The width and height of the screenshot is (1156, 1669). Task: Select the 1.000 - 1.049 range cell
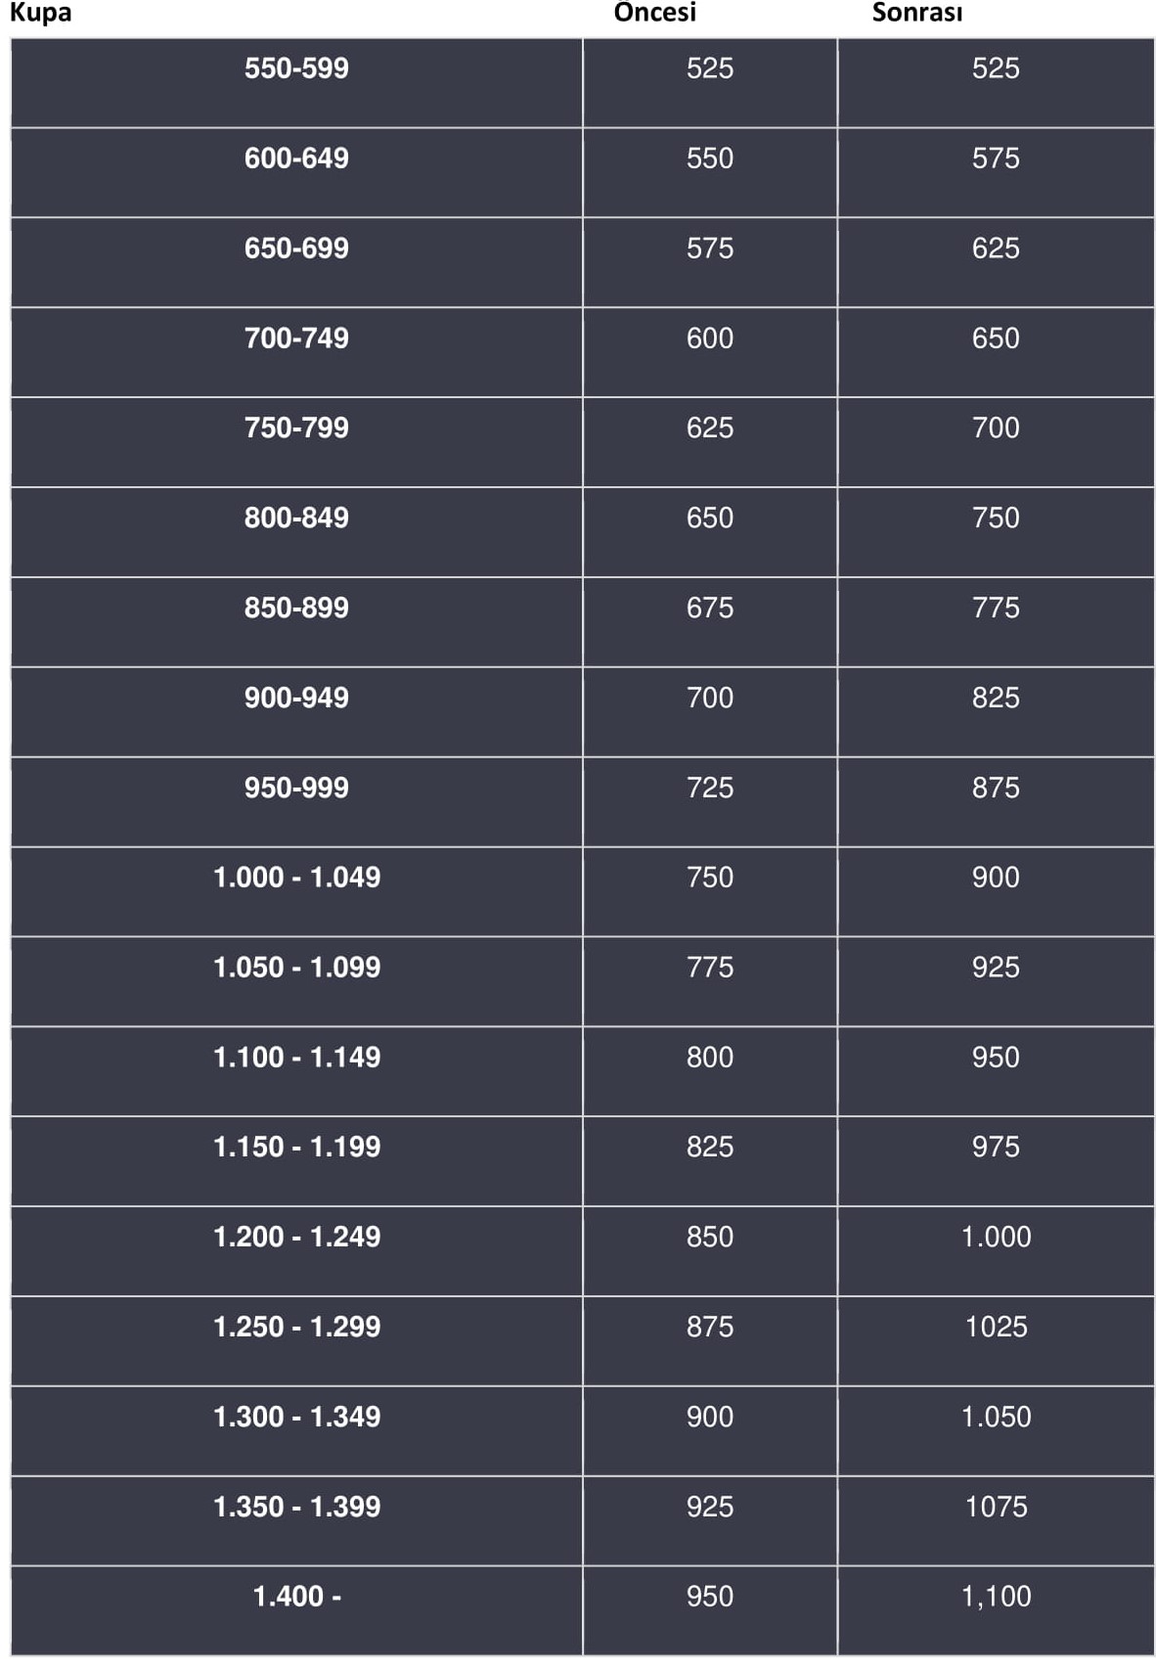296,892
